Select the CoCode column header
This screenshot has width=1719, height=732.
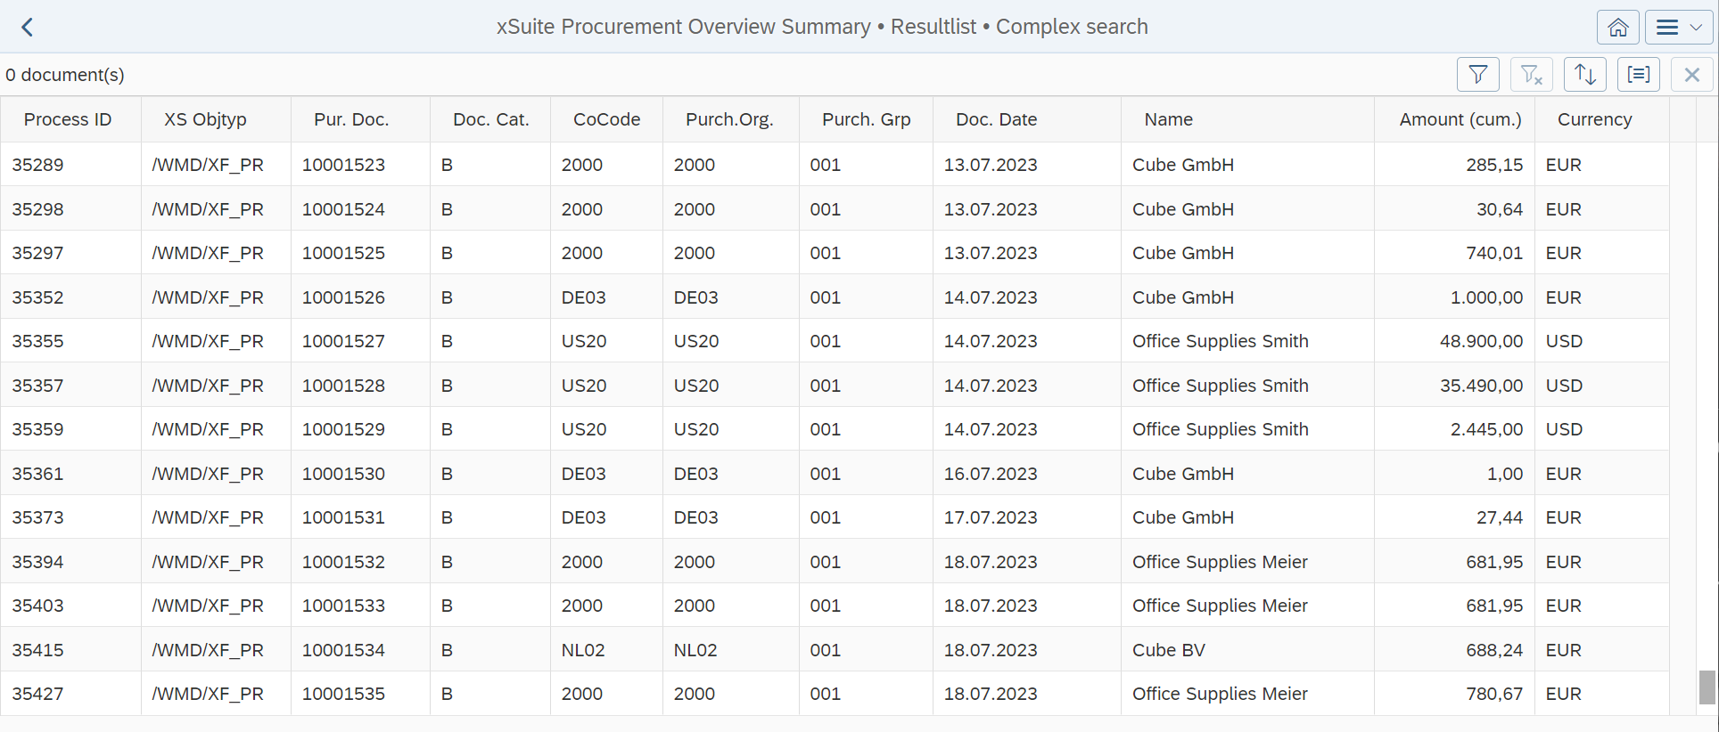pos(606,119)
